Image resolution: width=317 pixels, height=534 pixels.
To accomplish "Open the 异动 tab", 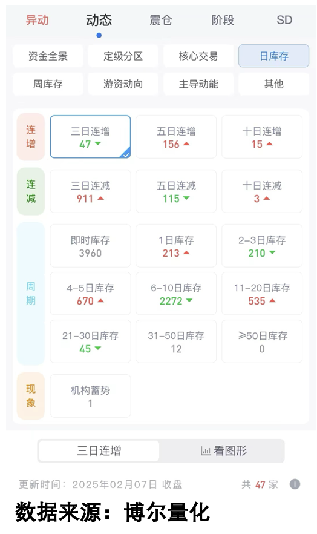I will click(x=38, y=20).
